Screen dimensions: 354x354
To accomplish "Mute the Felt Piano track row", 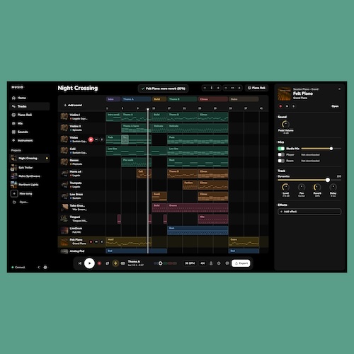I will pos(96,242).
